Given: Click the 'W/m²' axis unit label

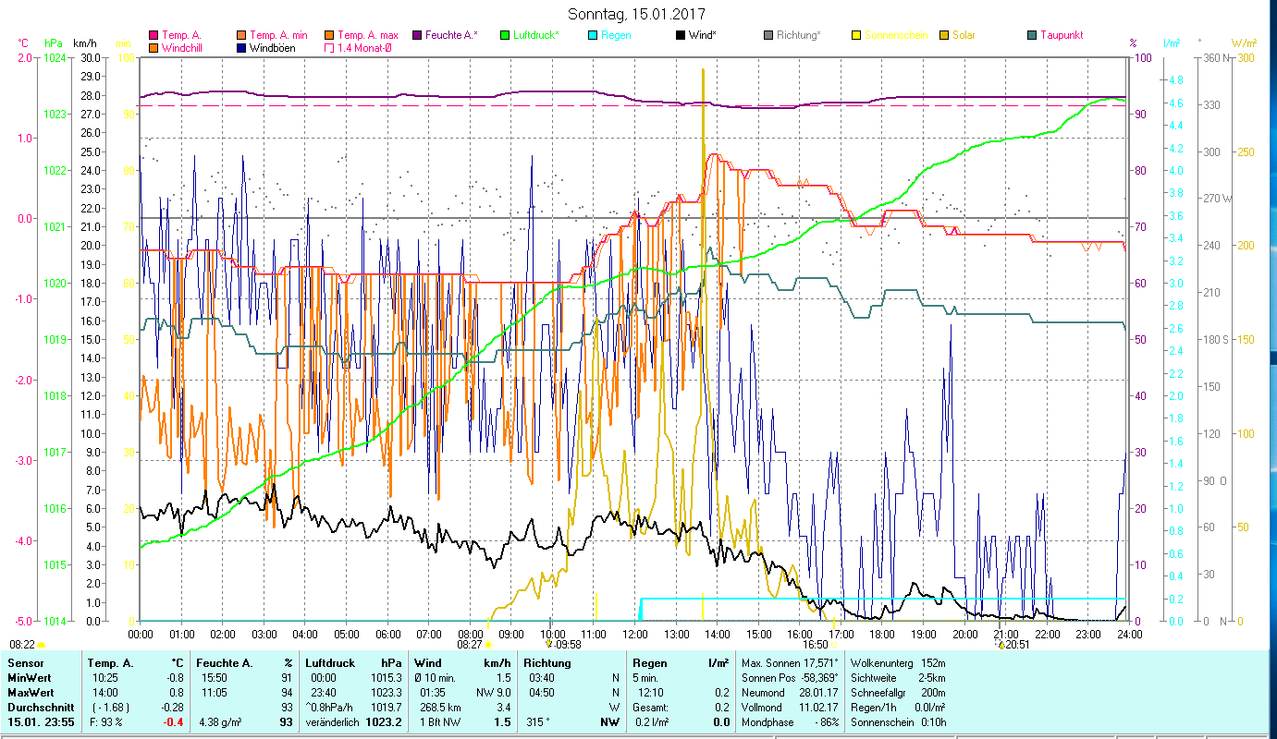Looking at the screenshot, I should (1244, 43).
